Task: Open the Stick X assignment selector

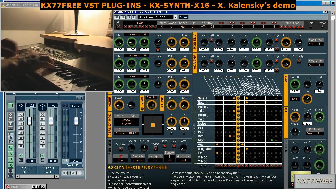Action: (x=120, y=133)
